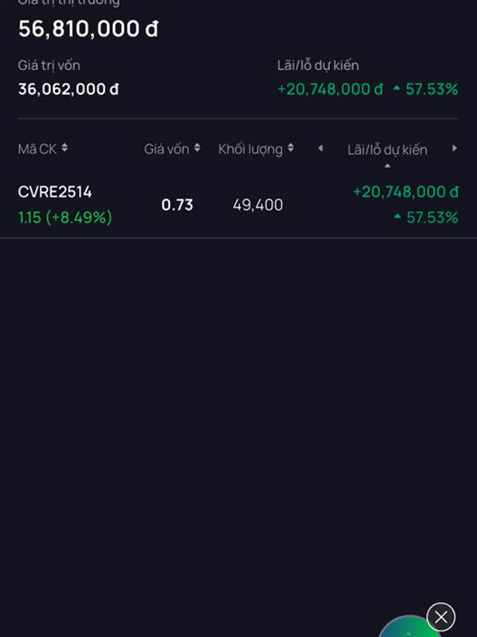This screenshot has height=637, width=477.
Task: Dismiss the floating widget with the X circle
Action: pyautogui.click(x=441, y=617)
